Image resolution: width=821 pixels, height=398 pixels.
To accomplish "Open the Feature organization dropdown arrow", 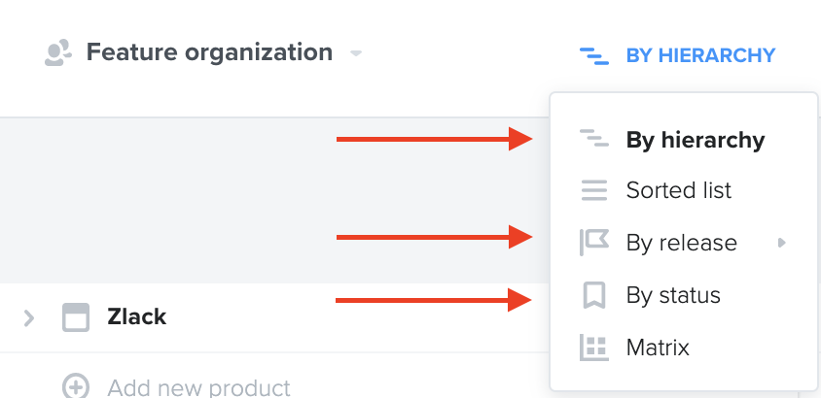I will [356, 53].
